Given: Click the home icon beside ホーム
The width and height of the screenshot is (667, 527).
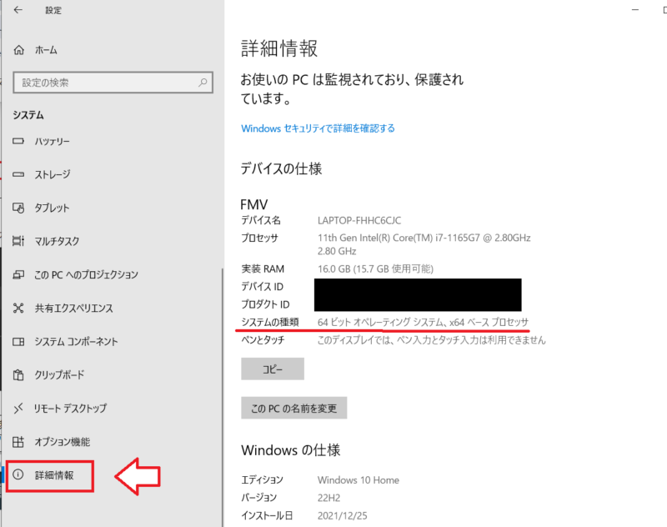Looking at the screenshot, I should click(18, 50).
